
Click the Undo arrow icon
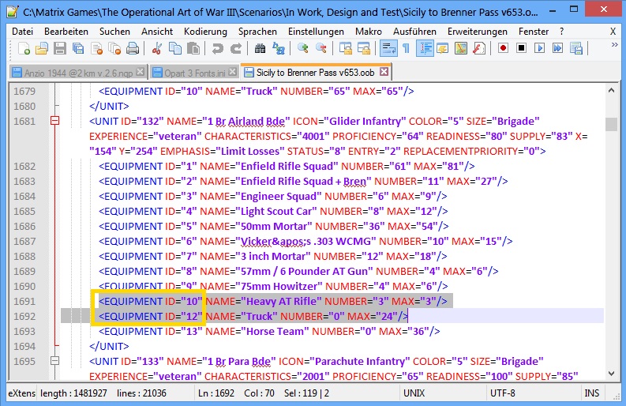[218, 49]
